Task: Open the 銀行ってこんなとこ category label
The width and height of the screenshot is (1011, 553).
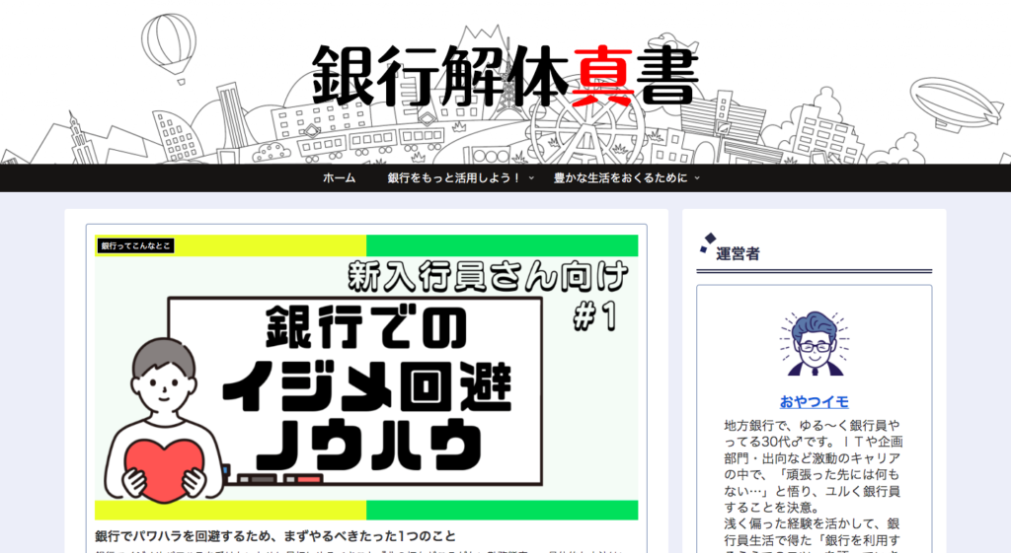Action: (135, 245)
